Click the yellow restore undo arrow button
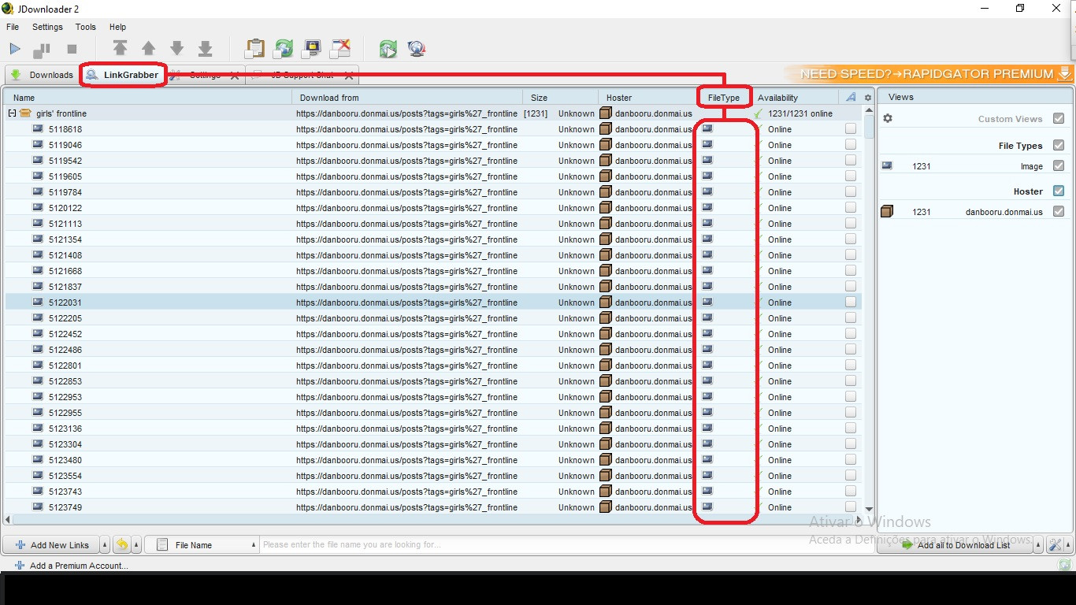This screenshot has height=605, width=1076. [x=122, y=544]
